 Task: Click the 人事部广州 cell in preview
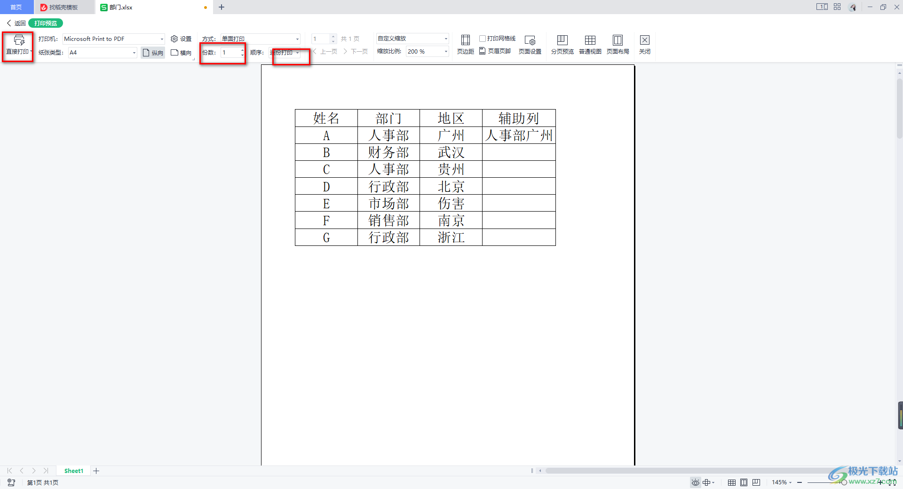(519, 135)
